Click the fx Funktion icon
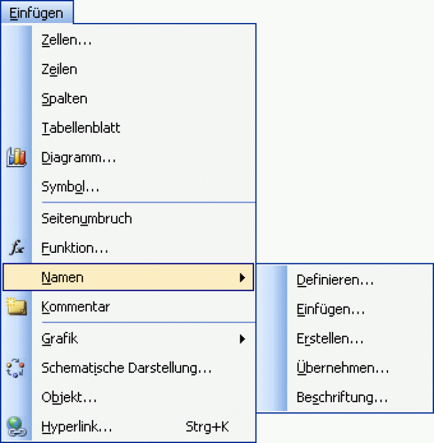 coord(17,248)
